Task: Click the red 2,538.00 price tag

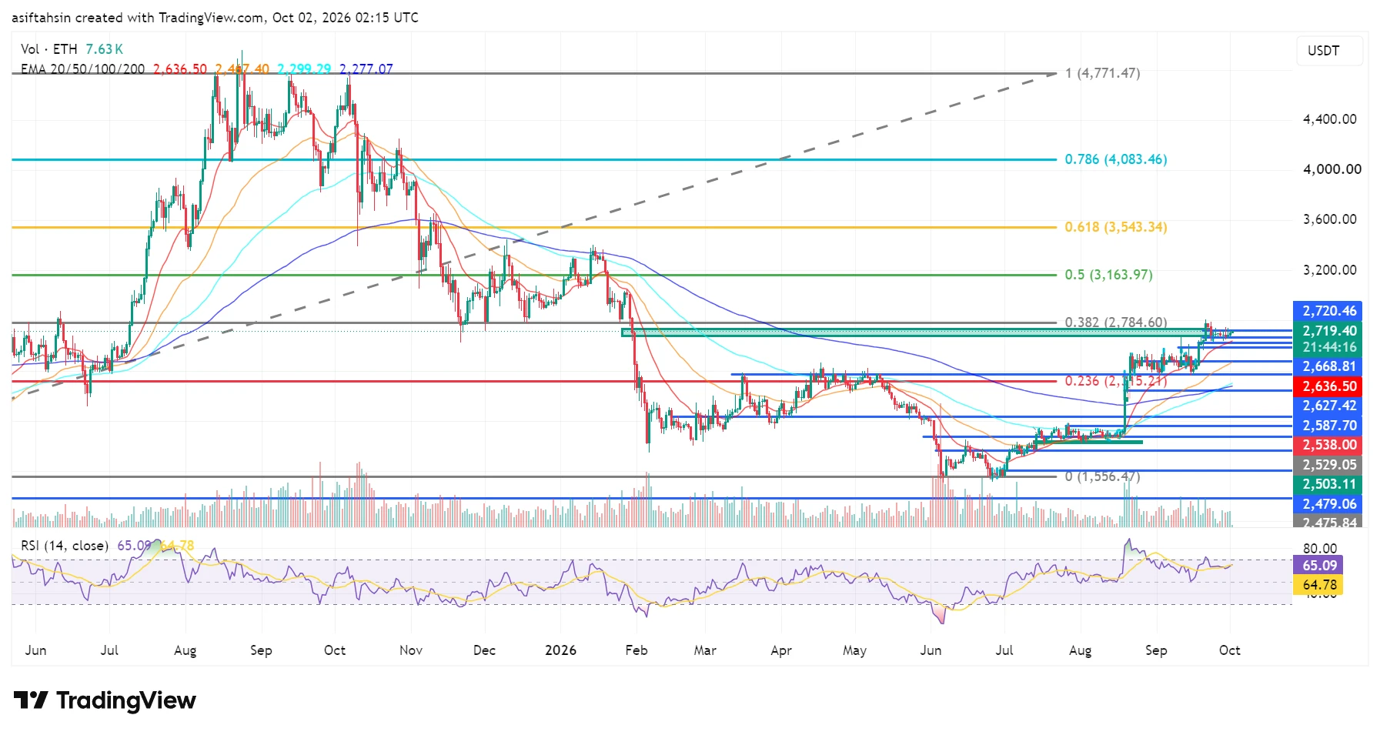Action: (1328, 445)
